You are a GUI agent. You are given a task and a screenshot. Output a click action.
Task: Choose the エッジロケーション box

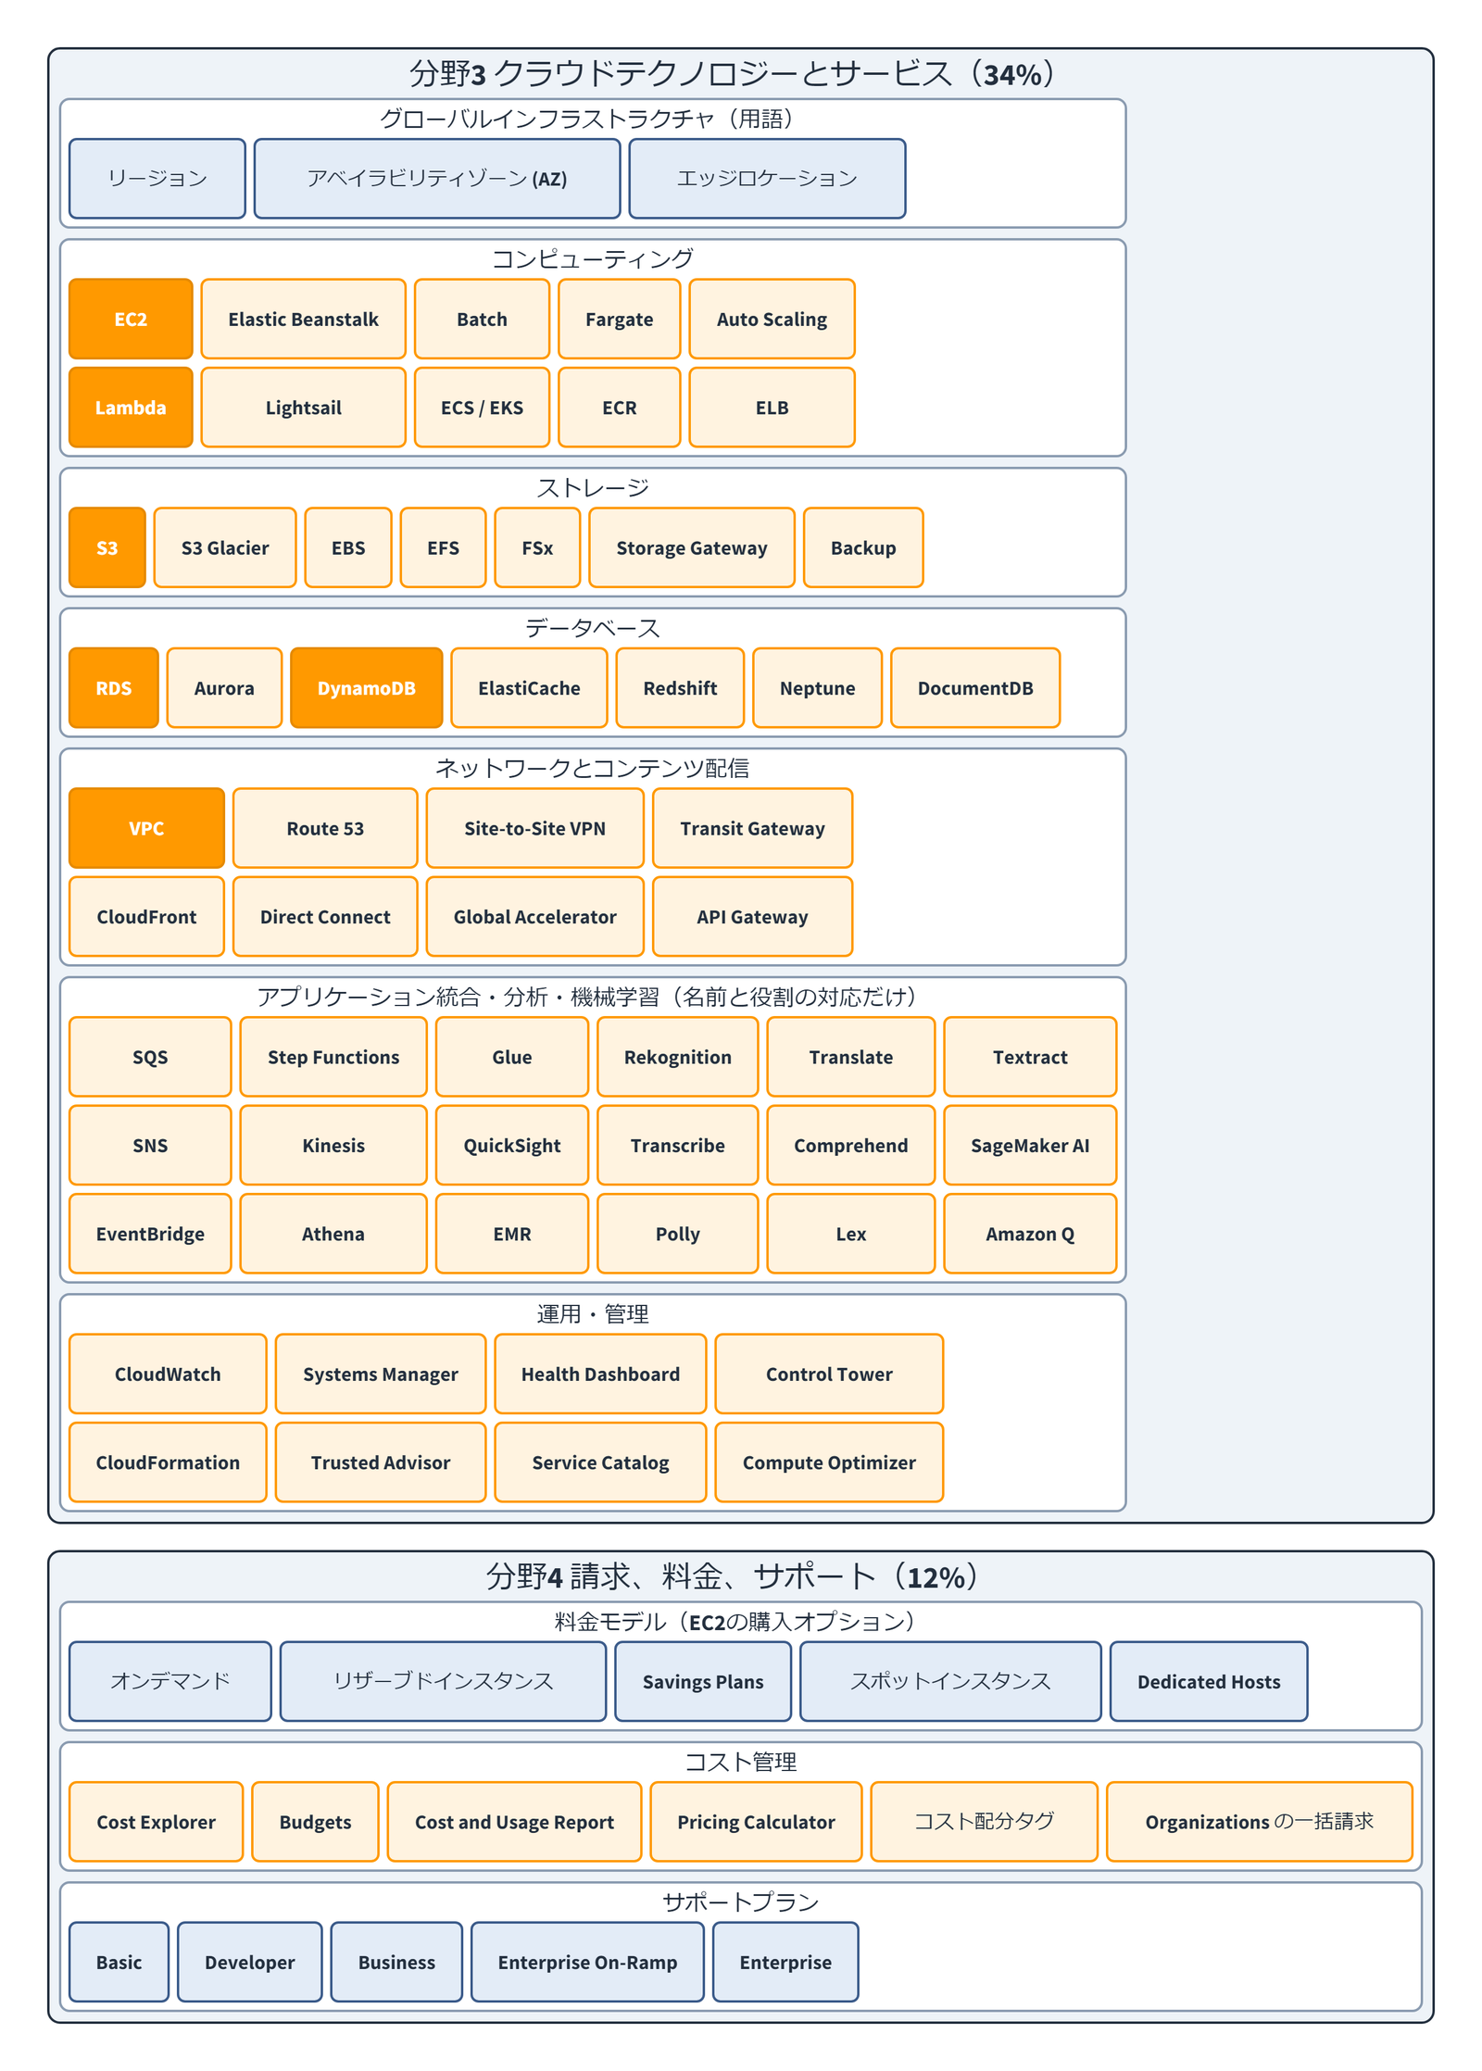[x=767, y=179]
